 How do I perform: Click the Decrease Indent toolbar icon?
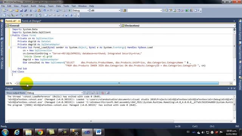pyautogui.click(x=27, y=15)
